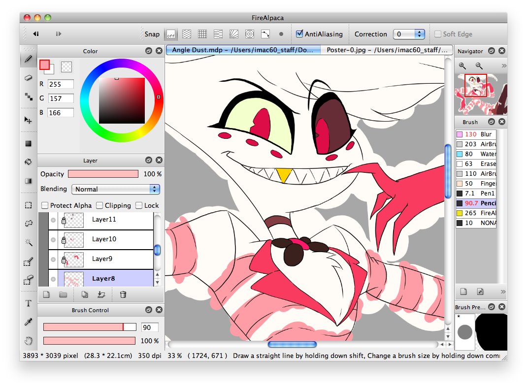527x388 pixels.
Task: Select the Bucket fill tool
Action: 28,162
